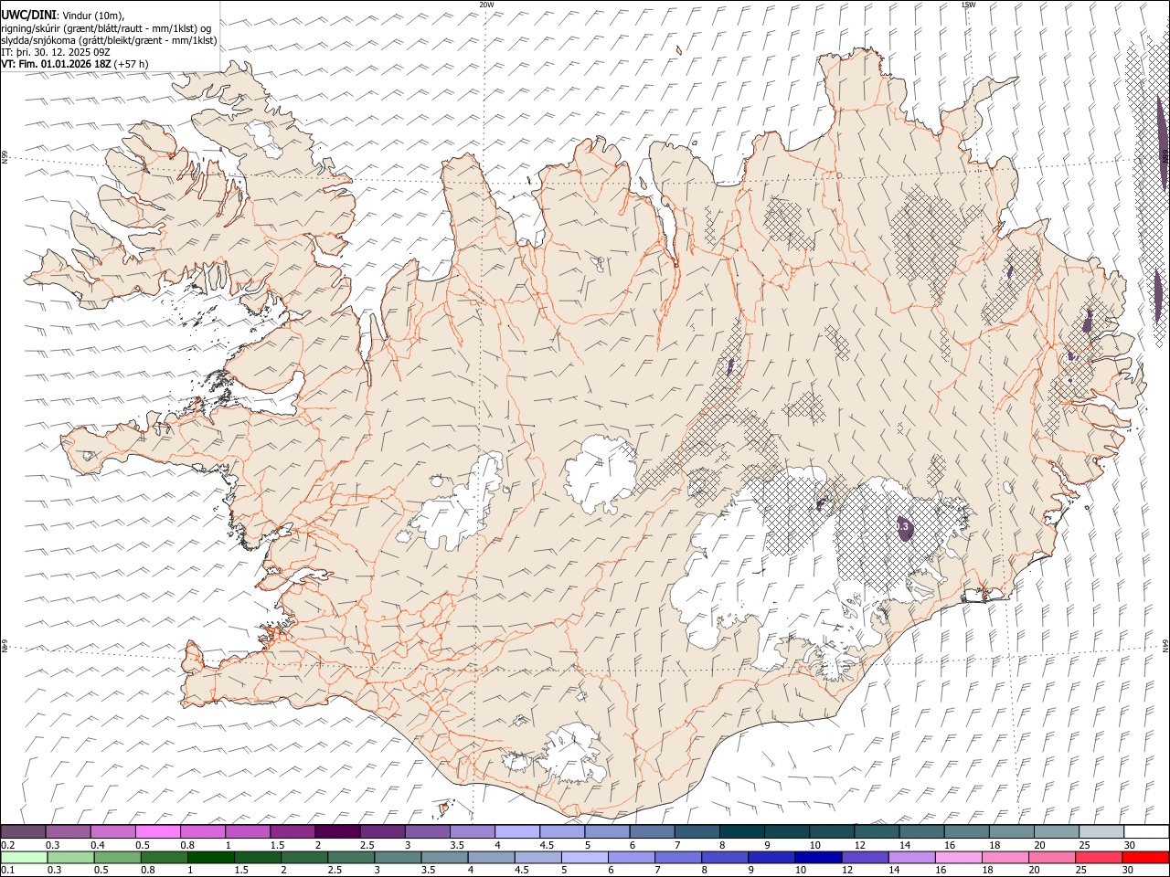Click the rigning/skúrir legend description line
The height and width of the screenshot is (877, 1170).
(106, 28)
